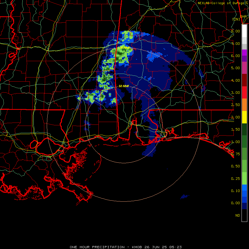Click the 0.50 legend value
The width and height of the screenshot is (249, 249).
[235, 166]
